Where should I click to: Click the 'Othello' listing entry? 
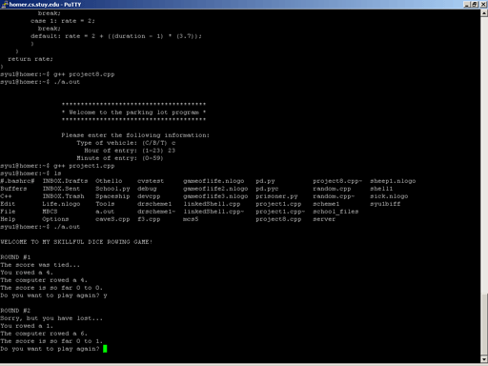pyautogui.click(x=109, y=181)
